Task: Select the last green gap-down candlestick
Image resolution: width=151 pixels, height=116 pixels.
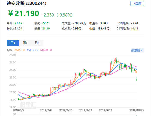Action: point(137,79)
